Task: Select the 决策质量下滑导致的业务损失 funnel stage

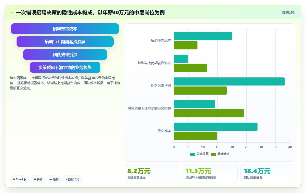Action: point(65,67)
